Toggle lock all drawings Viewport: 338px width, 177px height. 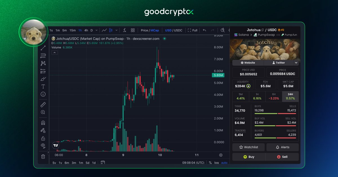pyautogui.click(x=43, y=138)
